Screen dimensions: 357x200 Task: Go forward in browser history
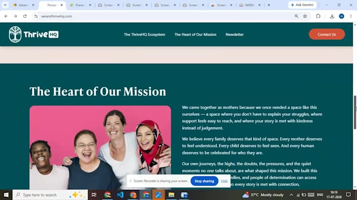(15, 16)
